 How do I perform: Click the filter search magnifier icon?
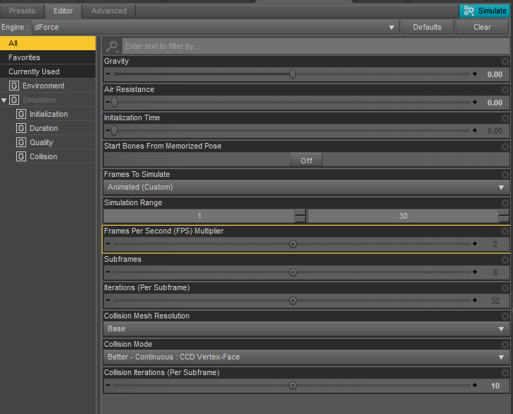[x=113, y=47]
